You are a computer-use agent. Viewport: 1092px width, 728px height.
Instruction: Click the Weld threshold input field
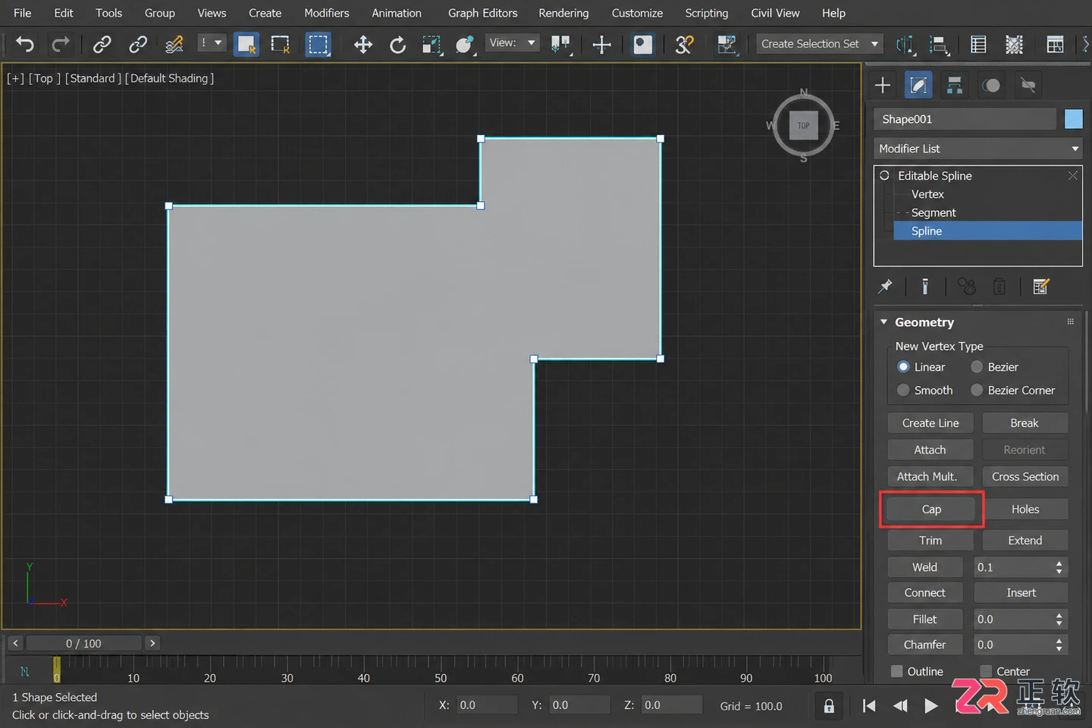click(1013, 567)
